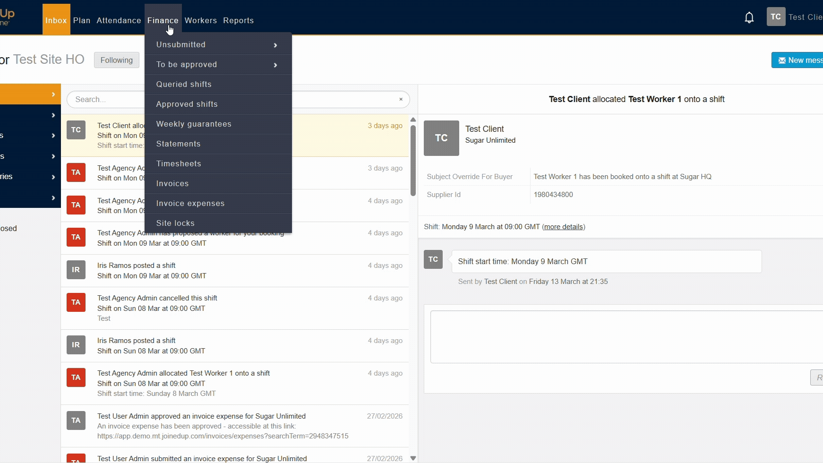Image resolution: width=823 pixels, height=463 pixels.
Task: Click Iris Ramos IR avatar, Mon 09 Mar shift
Action: pyautogui.click(x=76, y=270)
